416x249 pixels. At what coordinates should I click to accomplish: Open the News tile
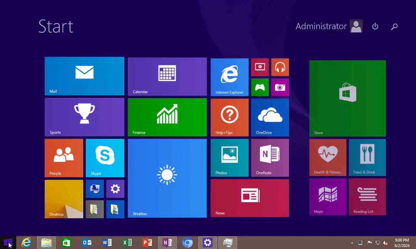[250, 198]
